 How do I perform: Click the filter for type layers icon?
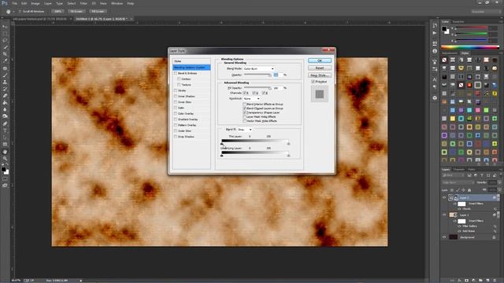click(481, 175)
